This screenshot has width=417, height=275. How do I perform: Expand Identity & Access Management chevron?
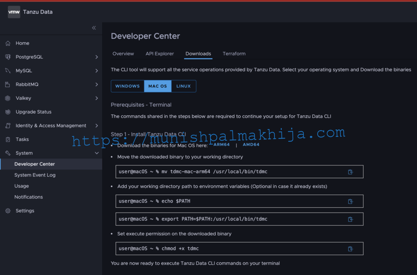pos(97,125)
